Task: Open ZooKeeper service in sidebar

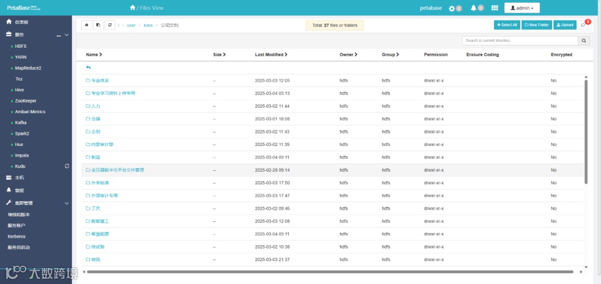Action: pyautogui.click(x=26, y=101)
